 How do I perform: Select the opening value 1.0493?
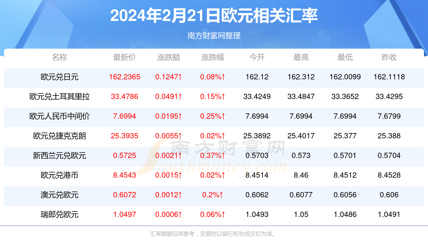click(x=257, y=214)
